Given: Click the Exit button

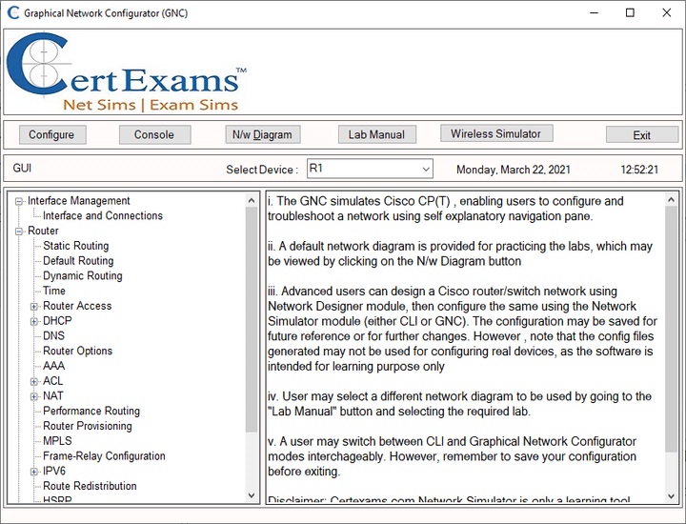Looking at the screenshot, I should click(x=642, y=135).
